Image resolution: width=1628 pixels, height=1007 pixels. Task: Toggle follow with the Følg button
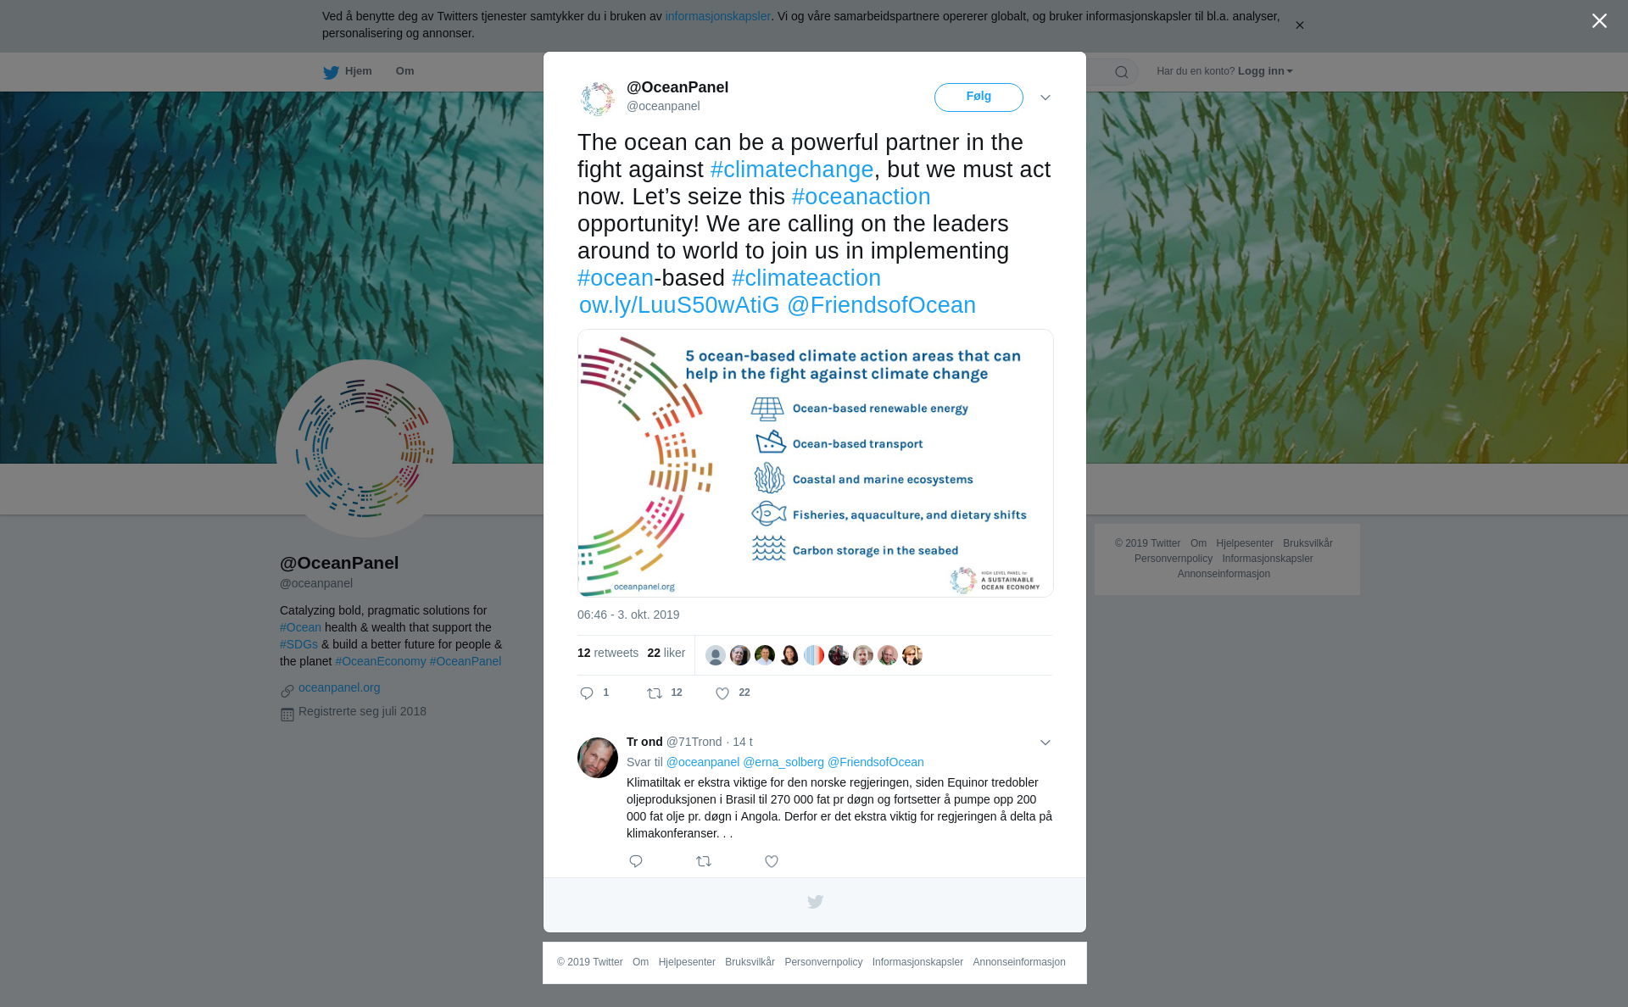[978, 97]
